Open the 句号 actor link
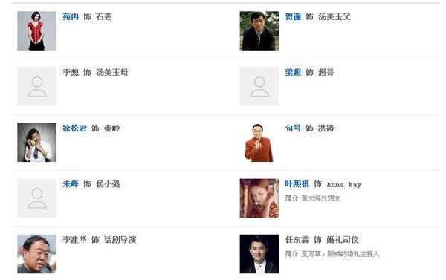The height and width of the screenshot is (280, 446). tap(293, 128)
